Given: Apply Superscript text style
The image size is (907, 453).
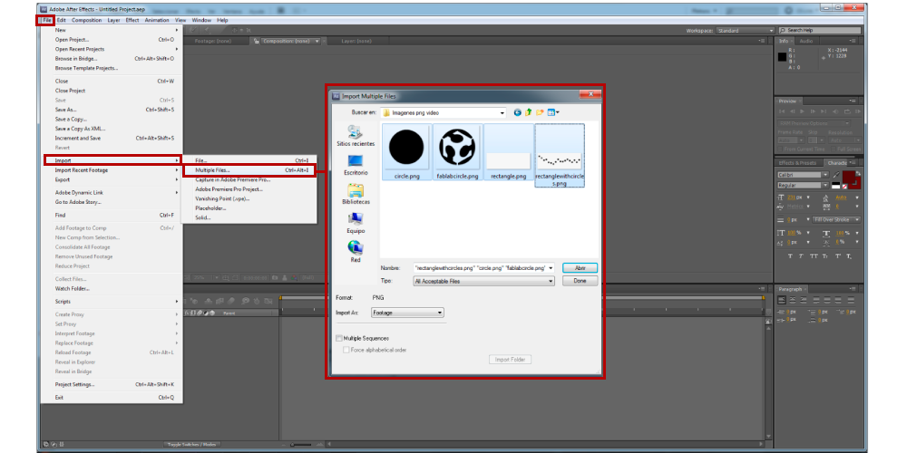Looking at the screenshot, I should tap(838, 256).
